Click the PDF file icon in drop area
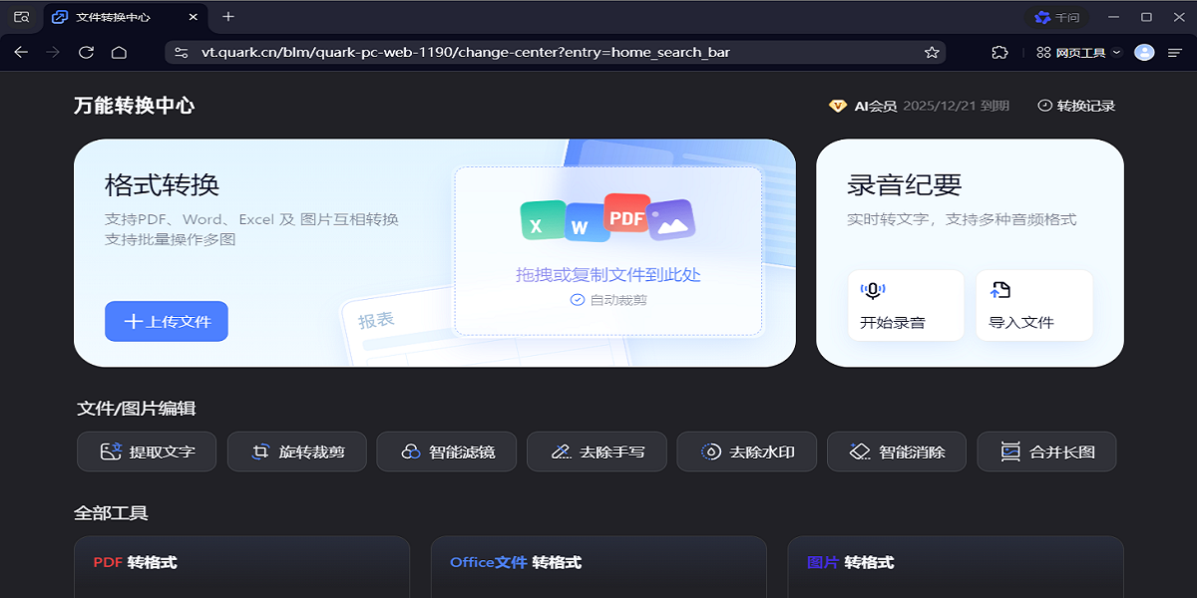The width and height of the screenshot is (1197, 598). (627, 214)
